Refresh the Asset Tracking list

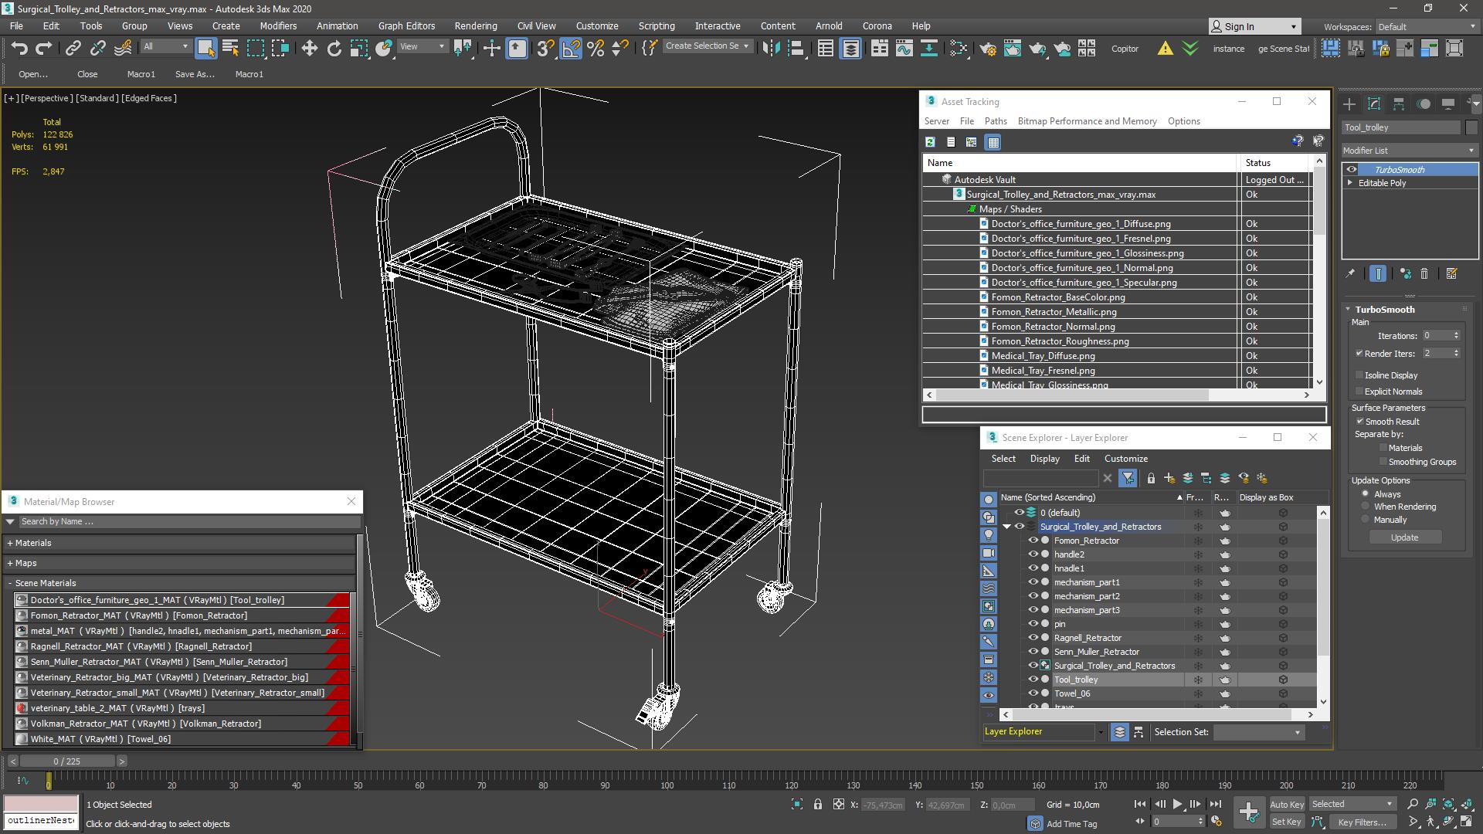coord(930,142)
